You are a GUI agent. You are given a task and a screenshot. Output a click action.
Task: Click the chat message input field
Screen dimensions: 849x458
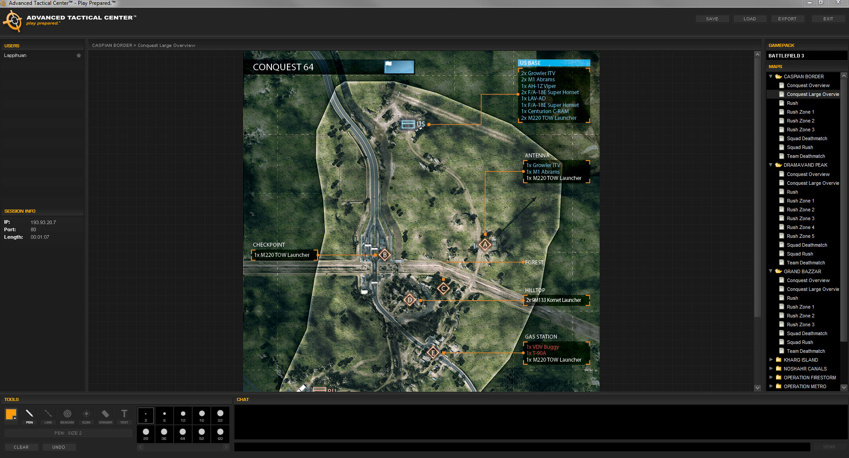pos(522,447)
